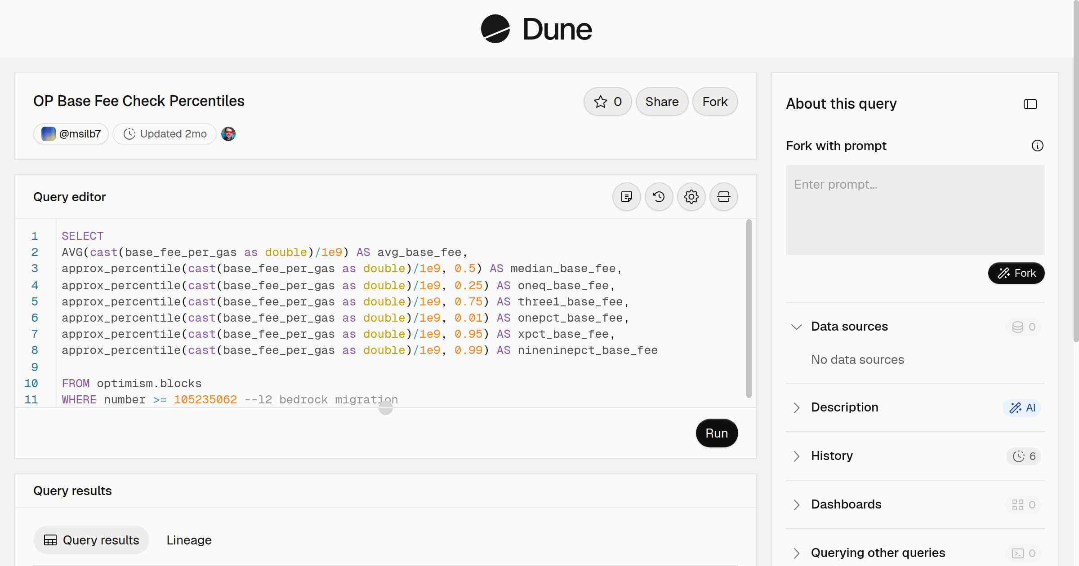Click the Data sources count badge
1079x566 pixels.
click(1024, 327)
